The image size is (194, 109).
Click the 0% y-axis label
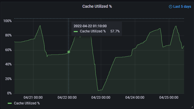(x=9, y=93)
